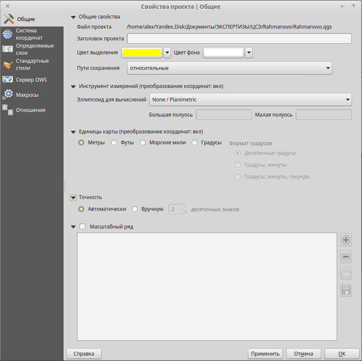Click the Заголовок проекта input field
362x361 pixels.
click(240, 39)
